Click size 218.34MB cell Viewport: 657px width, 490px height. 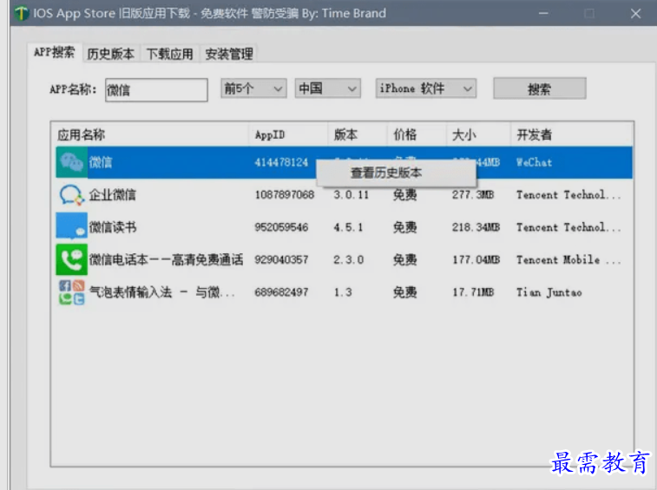point(476,227)
